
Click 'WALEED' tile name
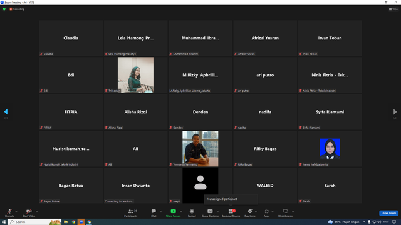click(265, 186)
